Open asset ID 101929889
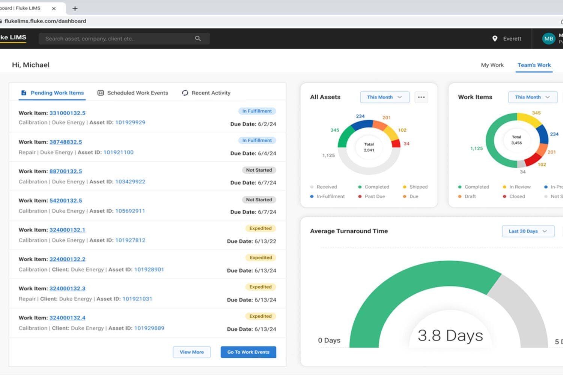Screen dimensions: 563x375 tap(149, 328)
